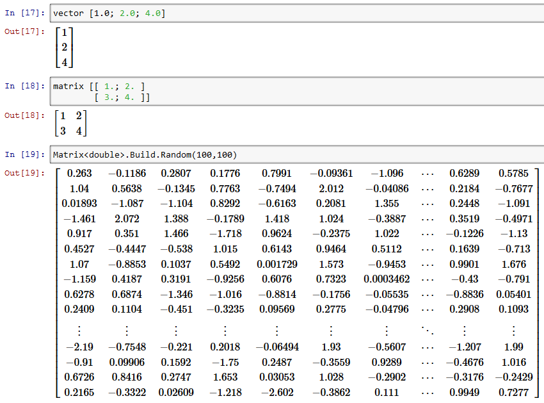Select the In [19]: prompt label

click(x=24, y=154)
